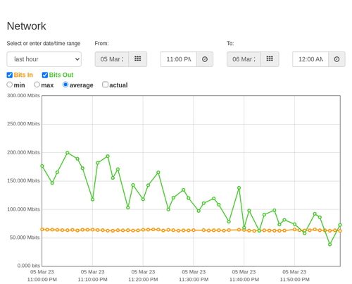The image size is (352, 284).
Task: Click the 'To:' label
Action: pos(230,44)
